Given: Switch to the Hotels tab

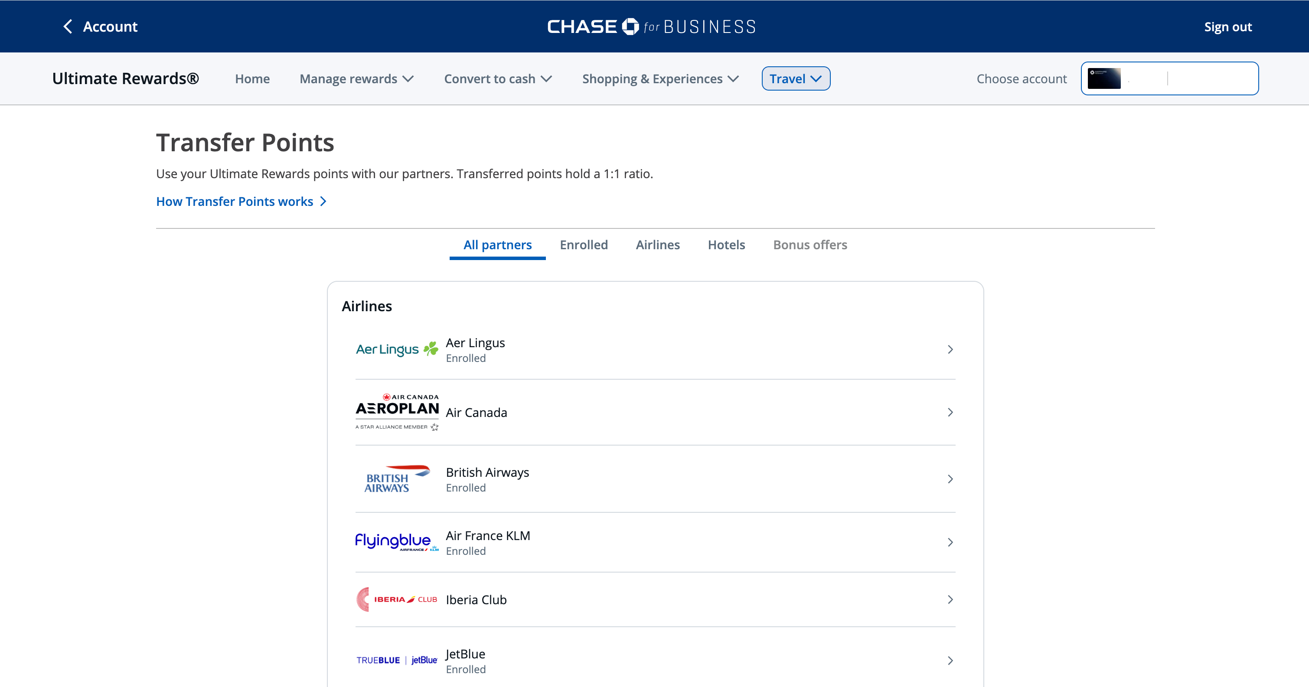Looking at the screenshot, I should tap(726, 244).
